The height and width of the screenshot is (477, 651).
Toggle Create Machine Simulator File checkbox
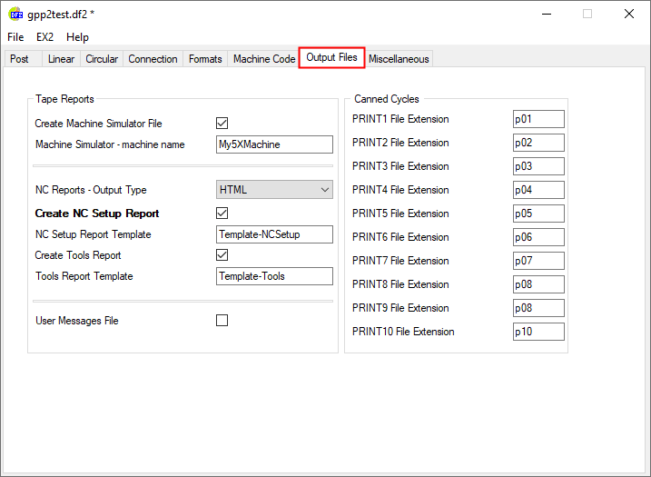coord(222,123)
